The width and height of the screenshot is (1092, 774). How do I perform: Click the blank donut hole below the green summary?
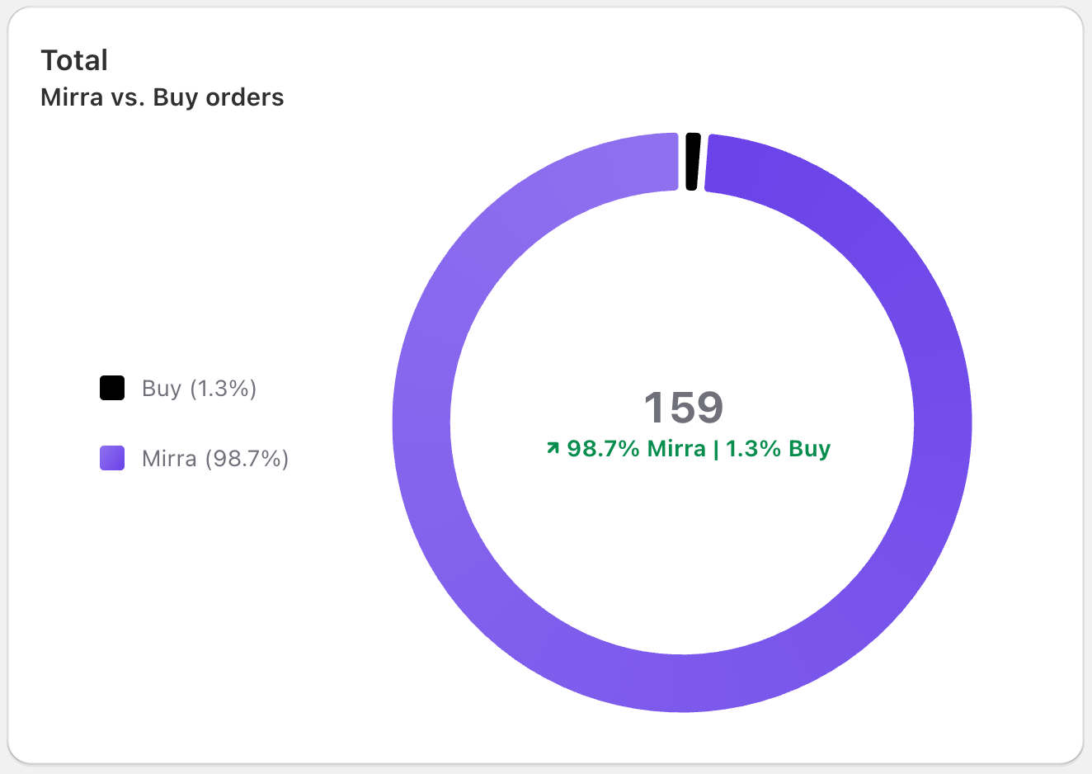(682, 553)
